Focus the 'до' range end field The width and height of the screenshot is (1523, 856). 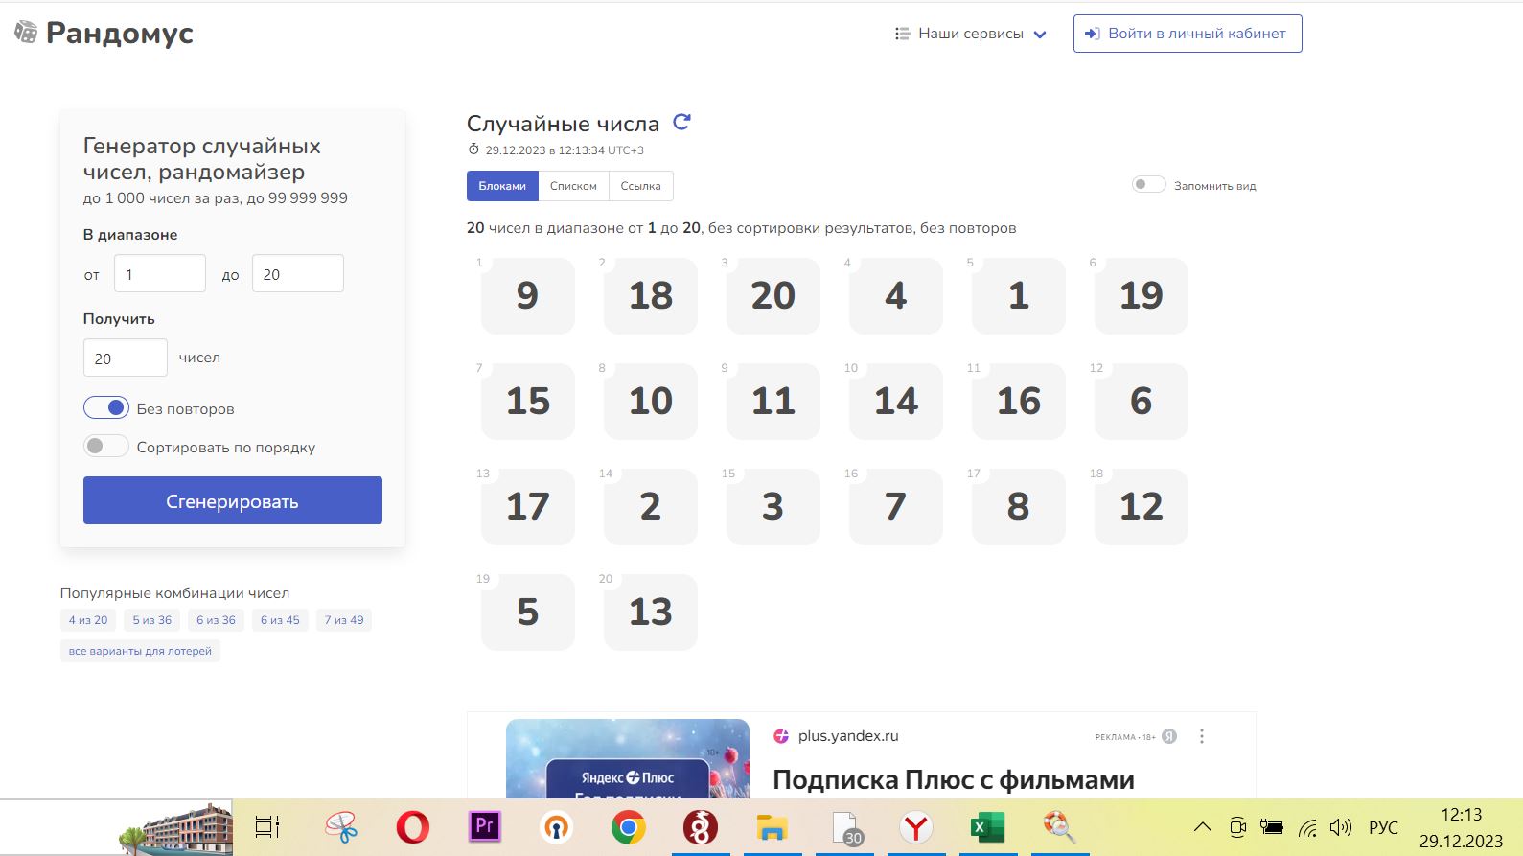[298, 273]
